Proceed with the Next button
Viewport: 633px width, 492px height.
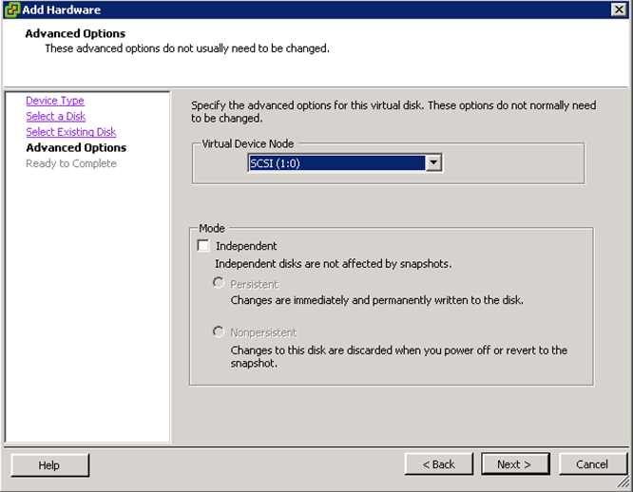[x=514, y=464]
